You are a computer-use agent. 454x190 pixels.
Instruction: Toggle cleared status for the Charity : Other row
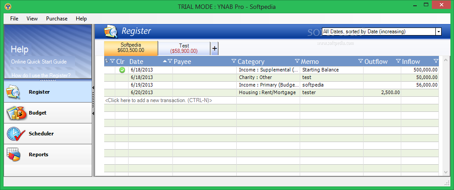122,77
